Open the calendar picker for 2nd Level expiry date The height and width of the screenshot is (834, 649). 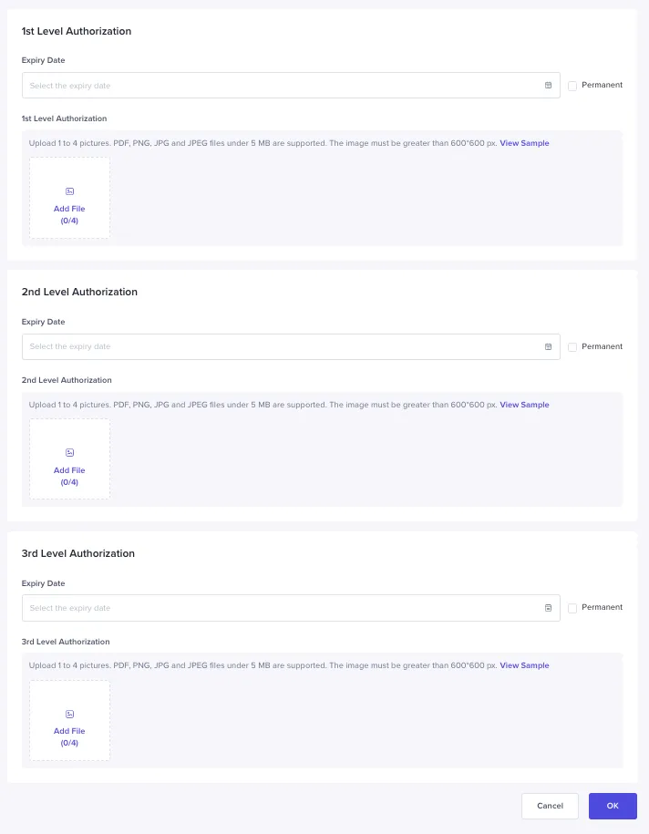click(x=548, y=346)
